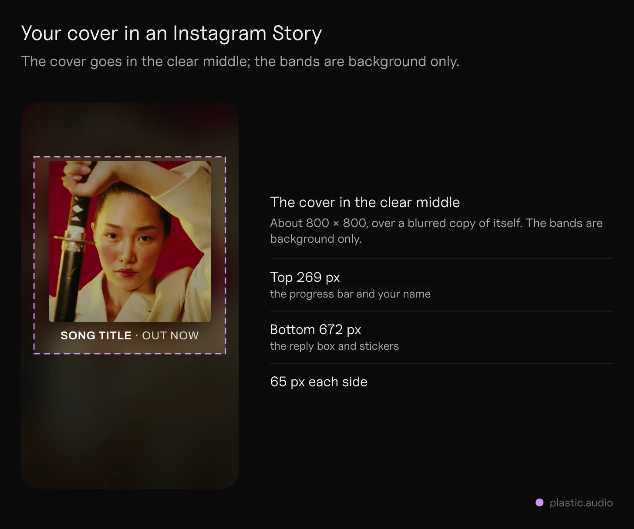Click the "OUT NOW" caption text
Viewport: 634px width, 529px height.
(x=170, y=335)
